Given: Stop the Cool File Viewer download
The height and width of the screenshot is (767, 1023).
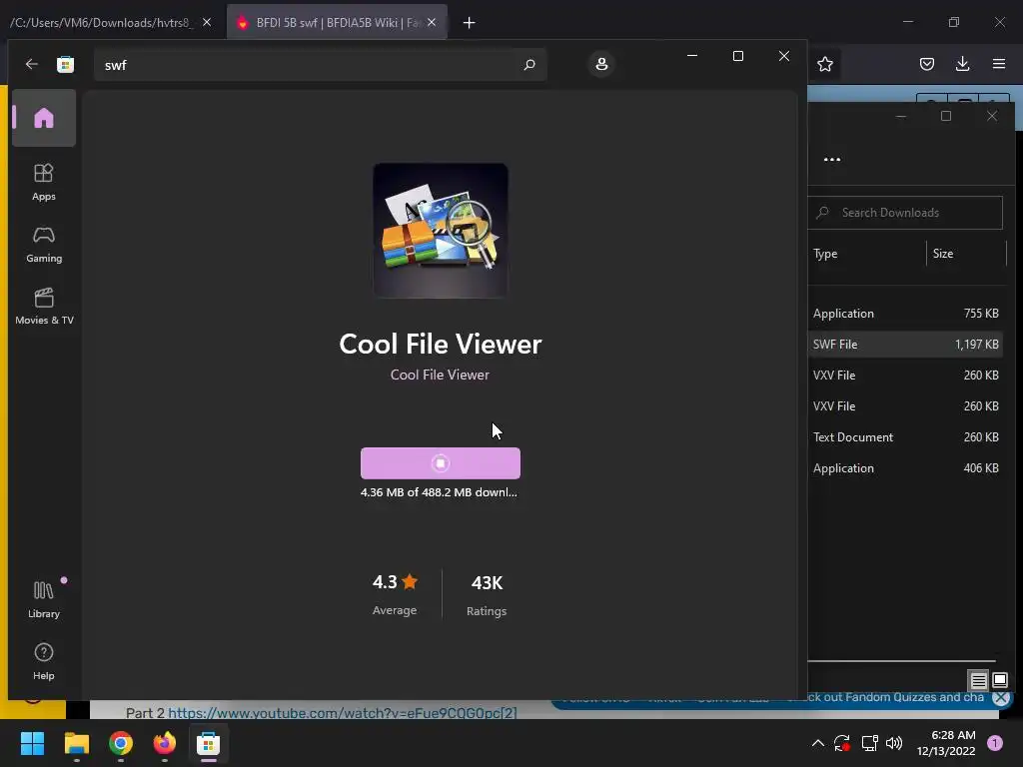Looking at the screenshot, I should (x=441, y=463).
